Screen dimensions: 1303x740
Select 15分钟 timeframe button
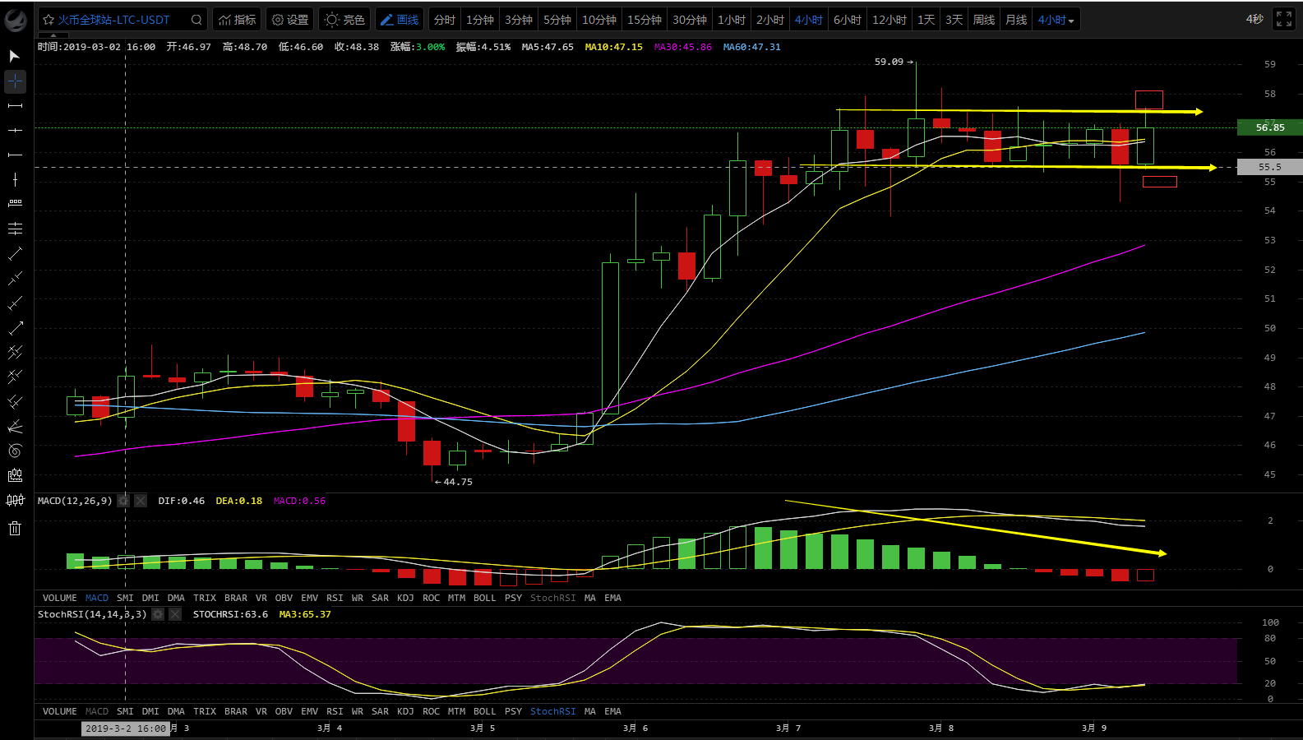644,20
